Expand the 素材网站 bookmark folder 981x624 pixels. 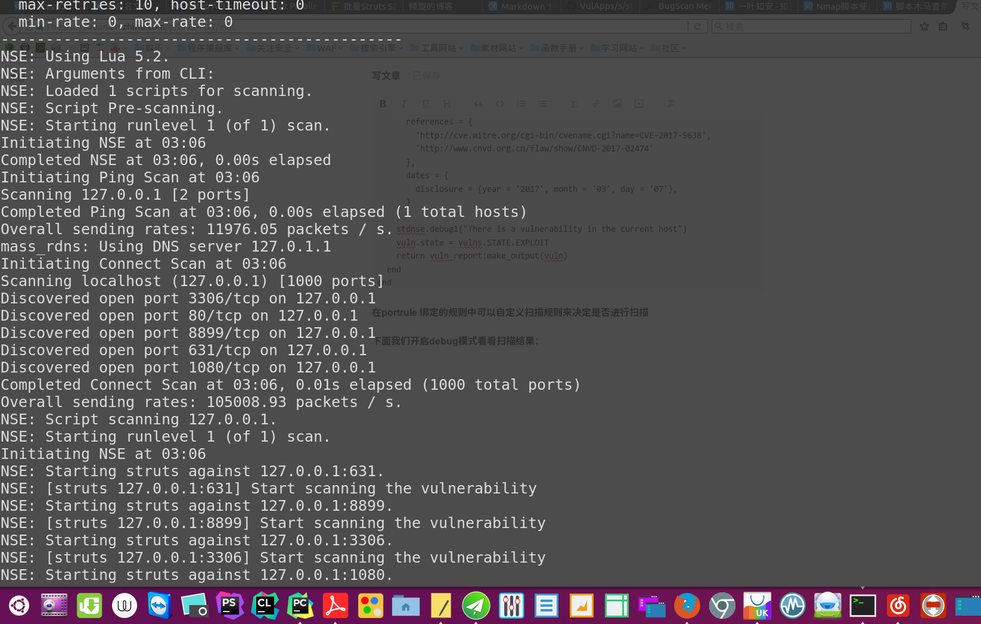[497, 48]
